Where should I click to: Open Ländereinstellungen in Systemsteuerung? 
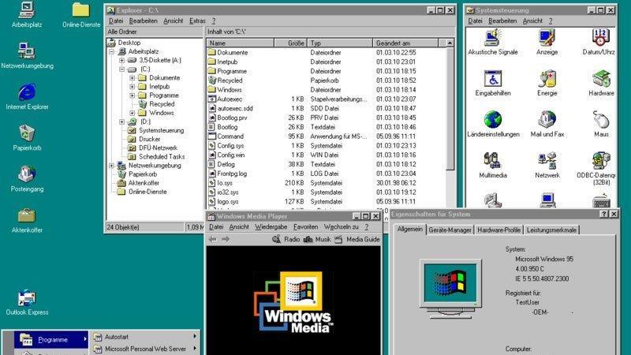(493, 124)
